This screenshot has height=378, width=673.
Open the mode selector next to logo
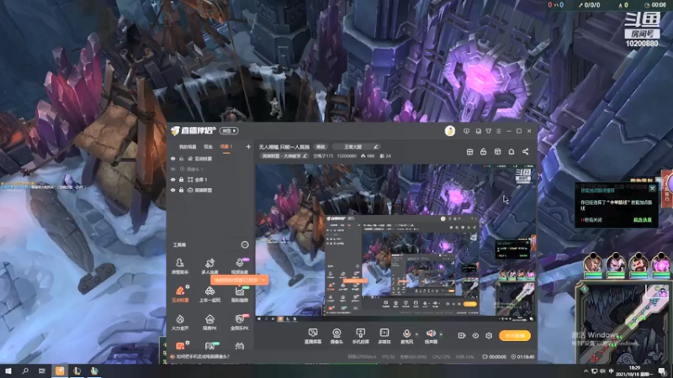229,131
